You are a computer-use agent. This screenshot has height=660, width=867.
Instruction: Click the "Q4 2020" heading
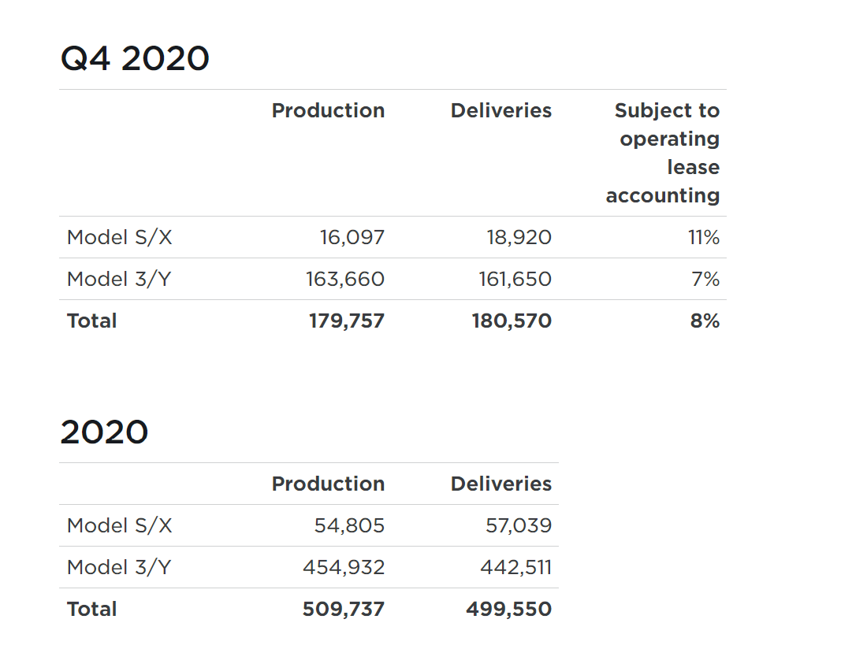coord(135,58)
